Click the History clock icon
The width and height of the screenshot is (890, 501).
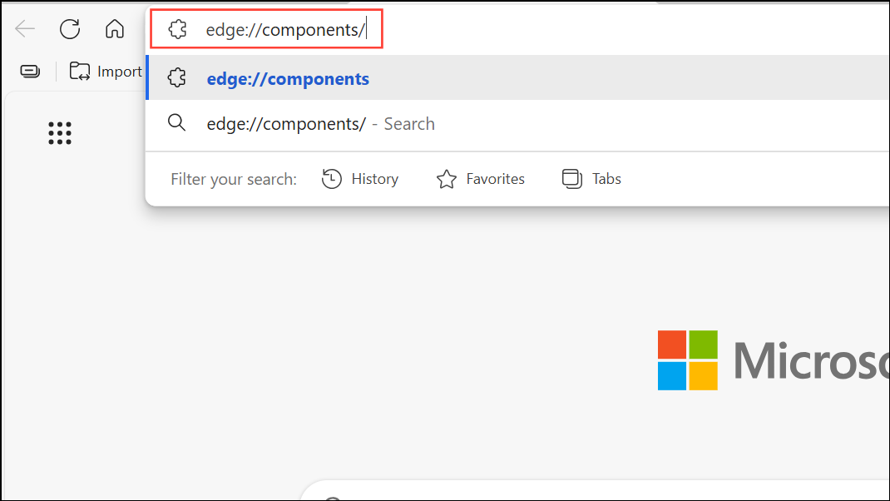coord(331,178)
